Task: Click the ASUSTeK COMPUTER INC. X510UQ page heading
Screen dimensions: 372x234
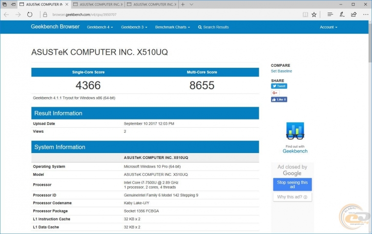Action: pyautogui.click(x=100, y=52)
